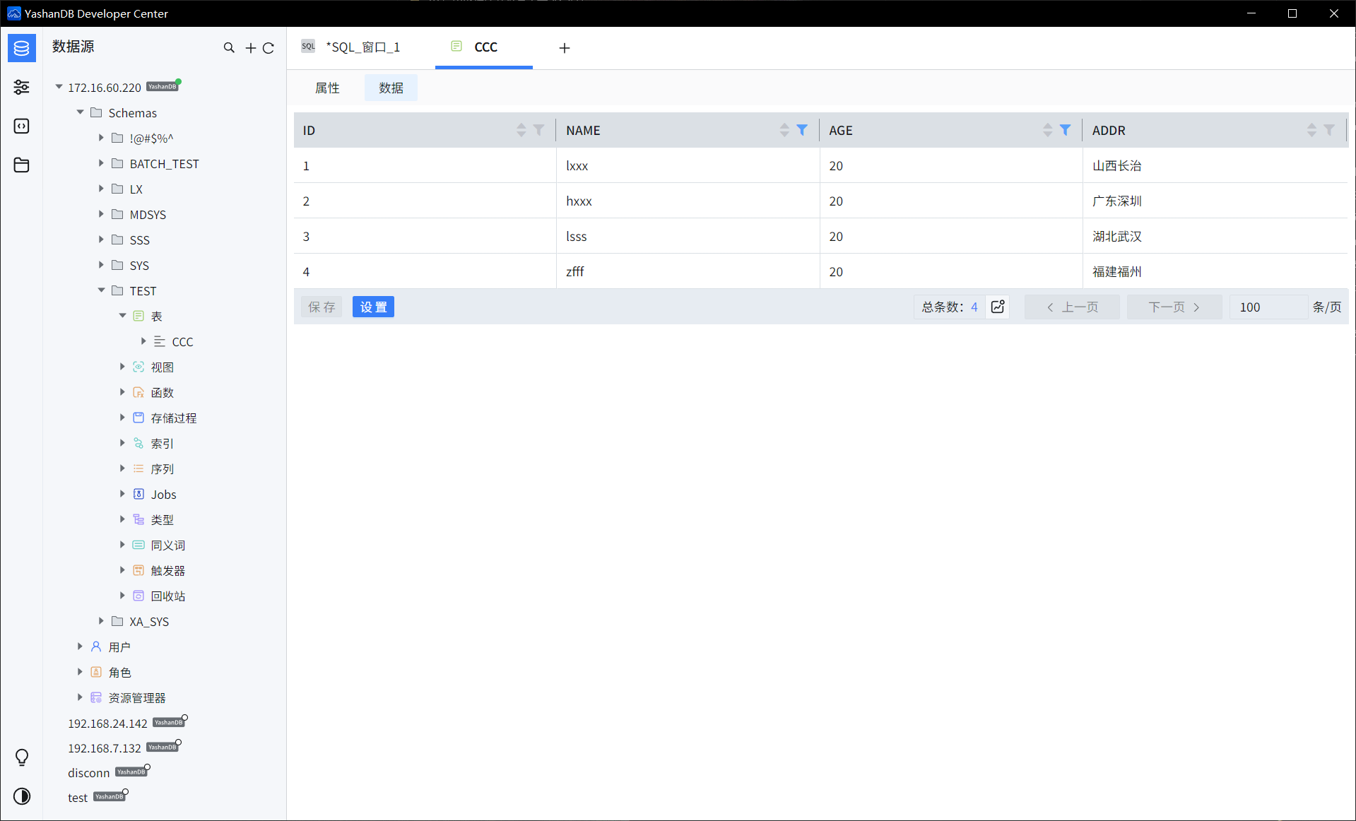Image resolution: width=1356 pixels, height=821 pixels.
Task: Open the datasource panel via database icon
Action: click(21, 48)
